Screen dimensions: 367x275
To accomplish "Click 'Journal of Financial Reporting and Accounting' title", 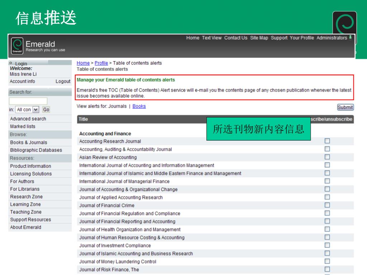I will (x=127, y=221).
